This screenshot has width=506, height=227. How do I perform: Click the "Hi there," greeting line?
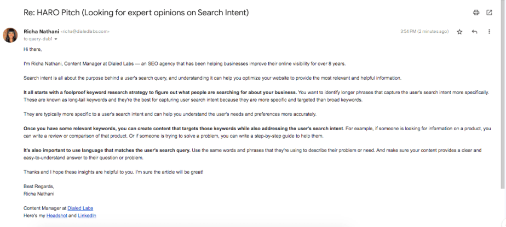pos(33,49)
